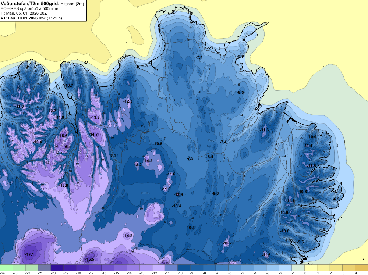Viewport: 368px width, 275px height.
Task: Click the -13.9 temperature value on the map
Action: click(178, 194)
